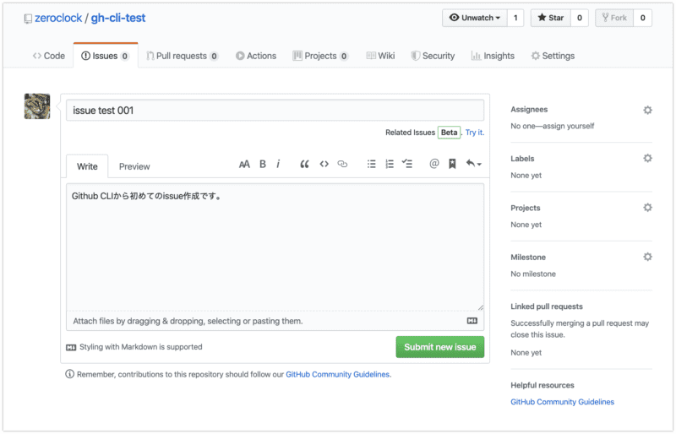The width and height of the screenshot is (676, 434).
Task: Insert code using the code brackets icon
Action: [x=324, y=165]
